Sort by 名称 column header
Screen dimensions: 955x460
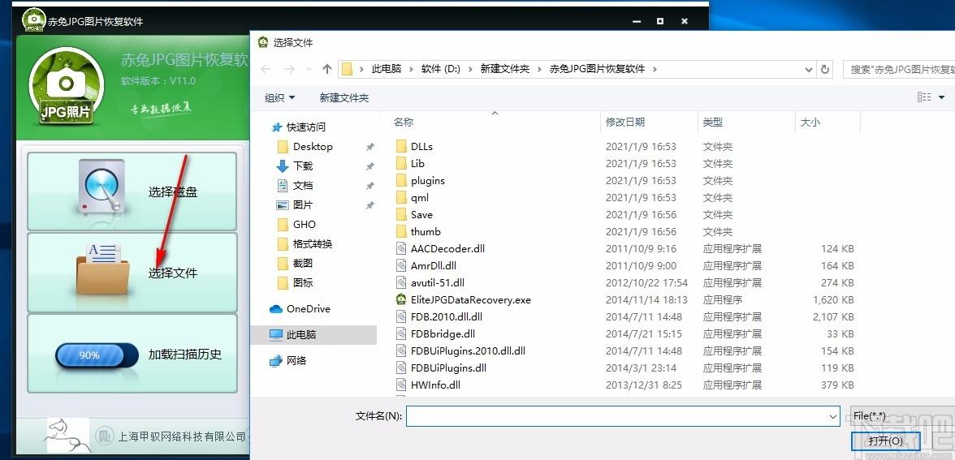(x=403, y=123)
